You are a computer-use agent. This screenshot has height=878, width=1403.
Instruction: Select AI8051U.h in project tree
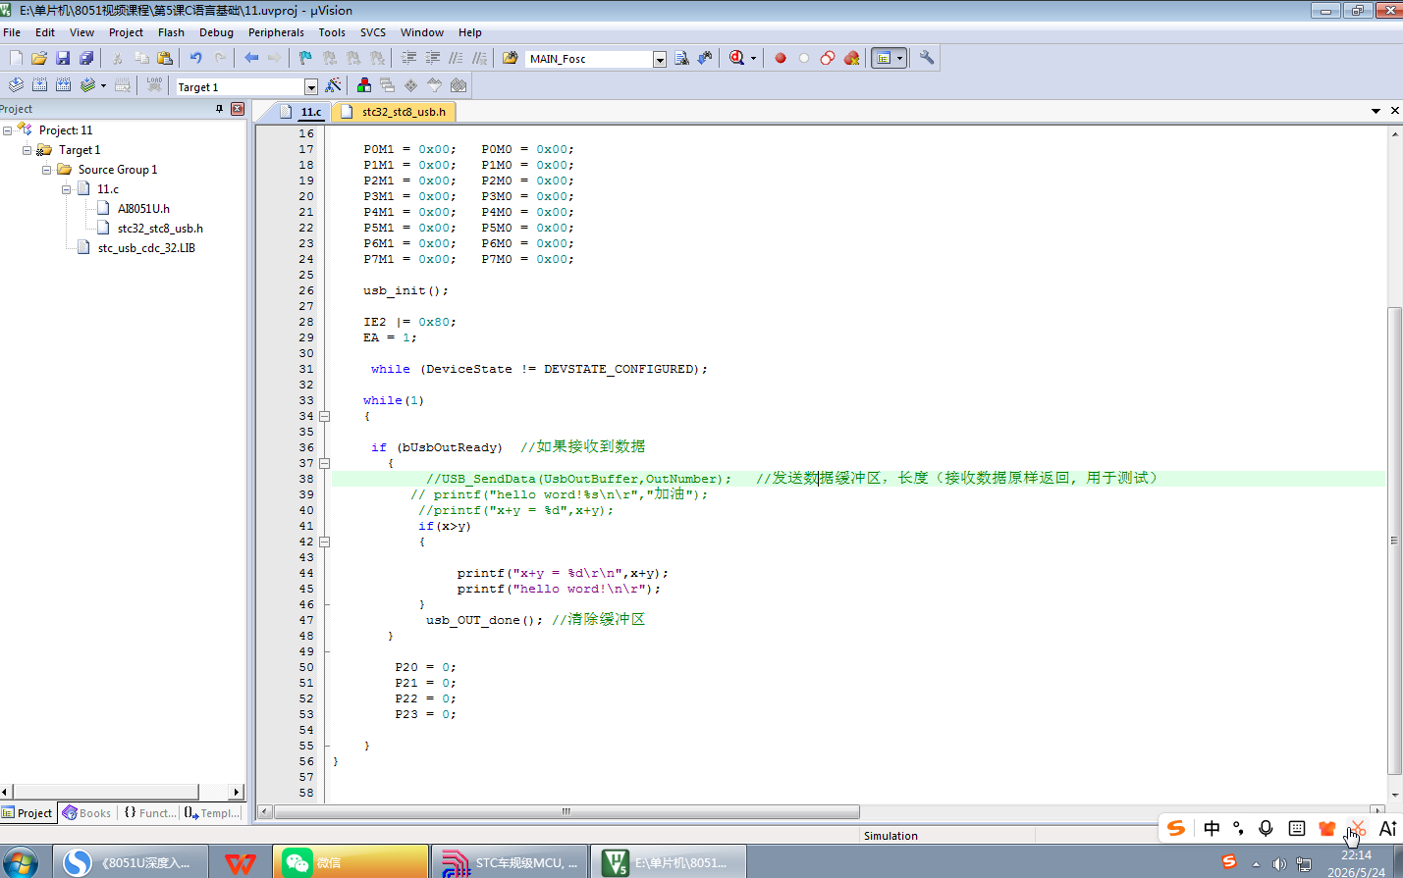143,209
